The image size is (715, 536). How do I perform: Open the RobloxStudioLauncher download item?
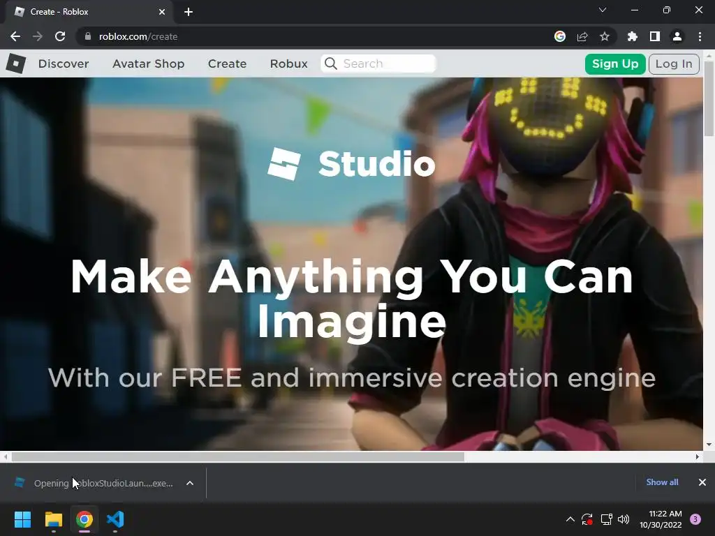click(103, 483)
